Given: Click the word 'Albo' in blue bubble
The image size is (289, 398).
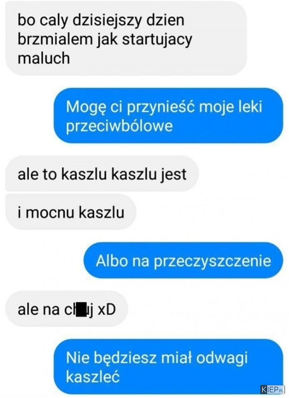Looking at the screenshot, I should 112,260.
